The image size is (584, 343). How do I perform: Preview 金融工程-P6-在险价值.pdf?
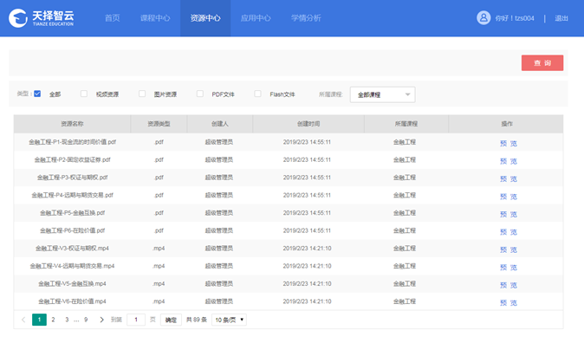click(509, 232)
